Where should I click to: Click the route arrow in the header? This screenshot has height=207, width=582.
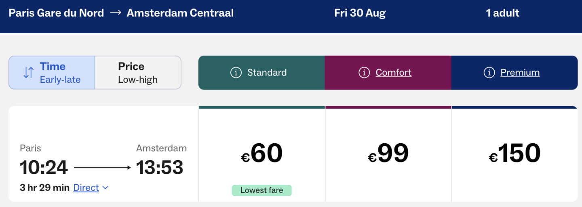point(115,13)
